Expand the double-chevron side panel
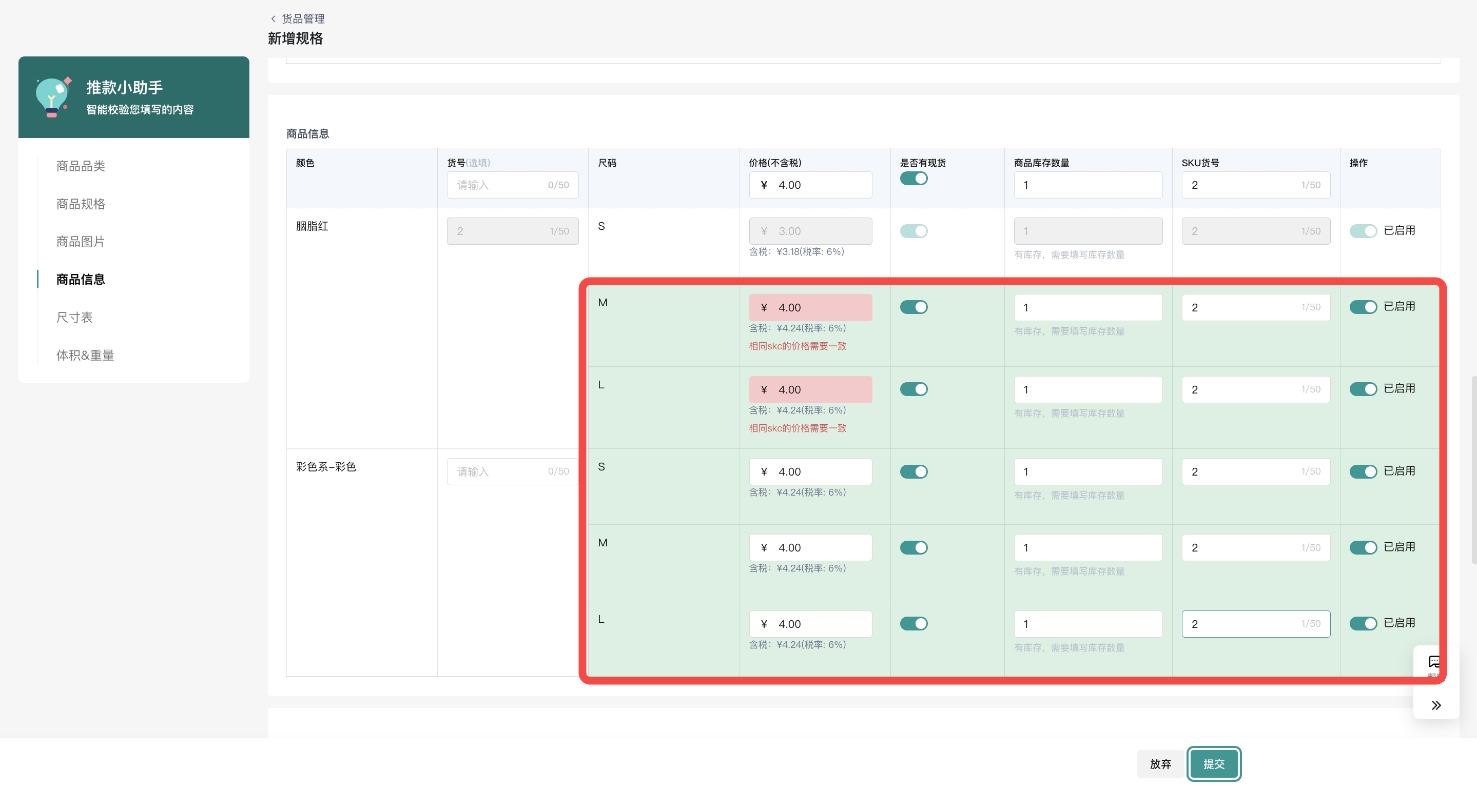Screen dimensions: 1477x789 tap(1436, 705)
